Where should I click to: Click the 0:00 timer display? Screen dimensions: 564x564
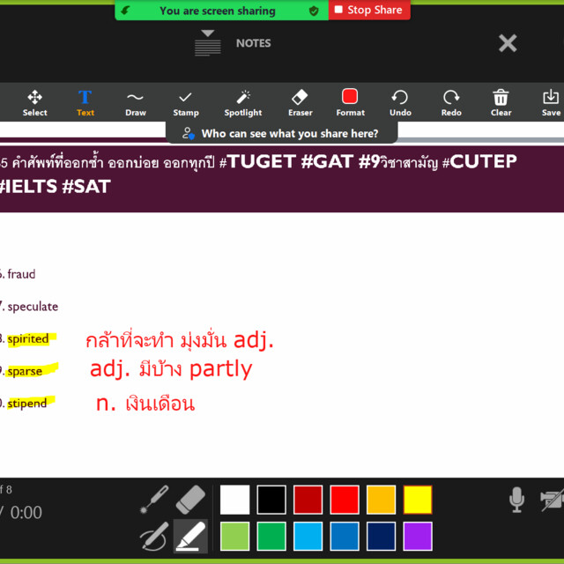pyautogui.click(x=26, y=512)
